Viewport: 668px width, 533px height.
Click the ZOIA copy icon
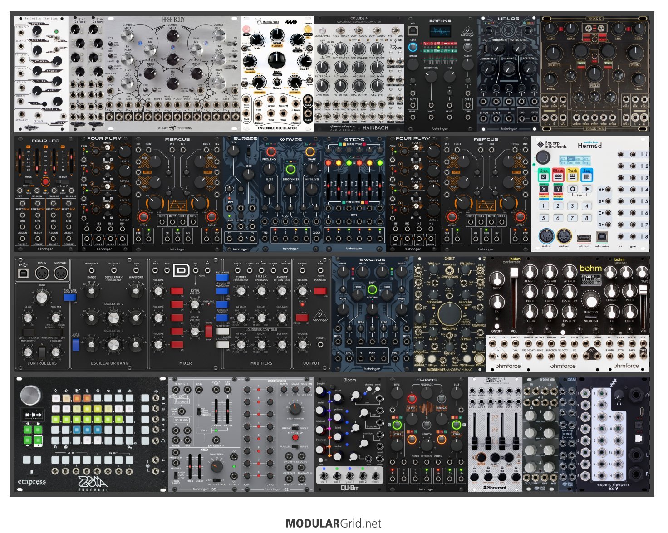click(x=66, y=391)
